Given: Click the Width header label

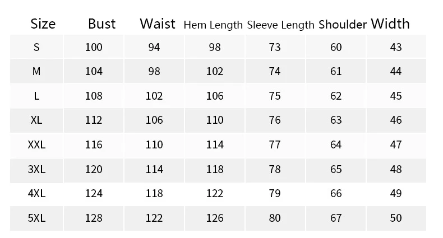Looking at the screenshot, I should 390,24.
